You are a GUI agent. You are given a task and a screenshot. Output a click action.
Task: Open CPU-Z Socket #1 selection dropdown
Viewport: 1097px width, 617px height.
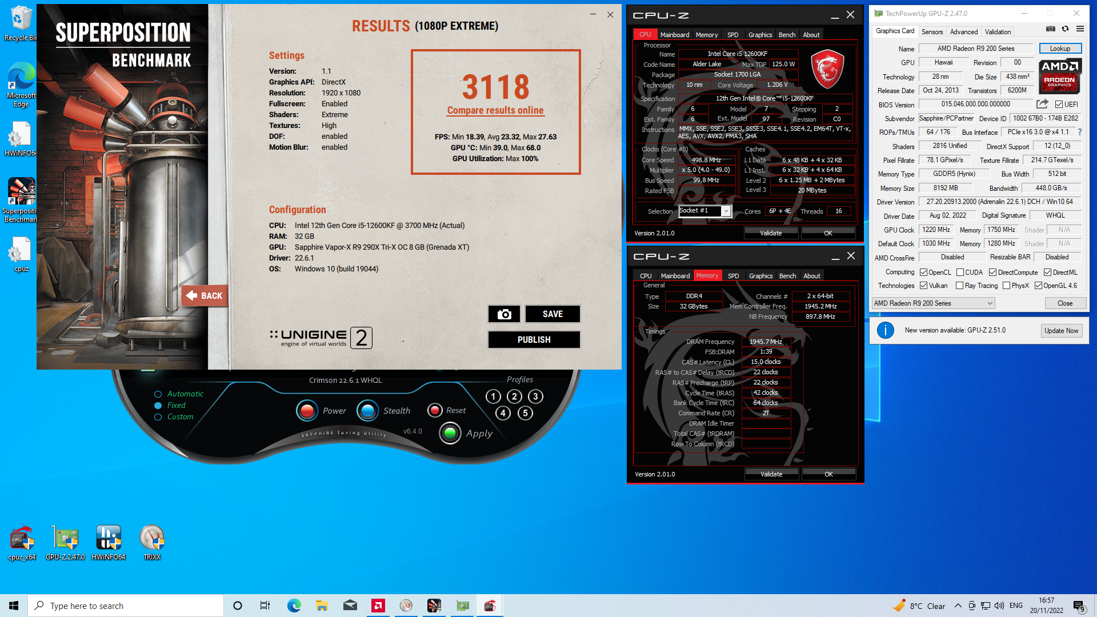(704, 211)
